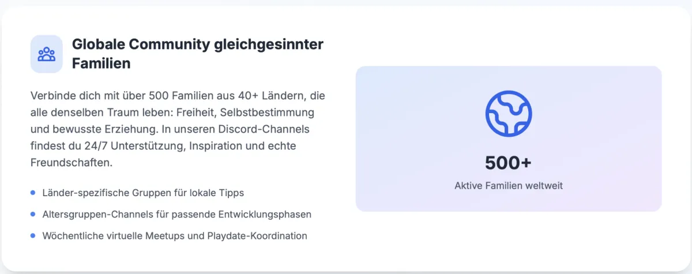
Task: Click the bullet before "Länder-spezifische Gruppen"
Action: (x=33, y=193)
